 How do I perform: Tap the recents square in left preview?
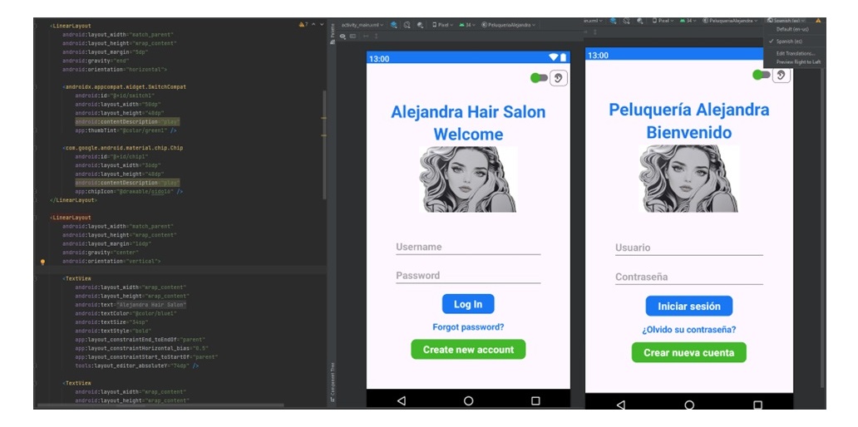point(535,400)
